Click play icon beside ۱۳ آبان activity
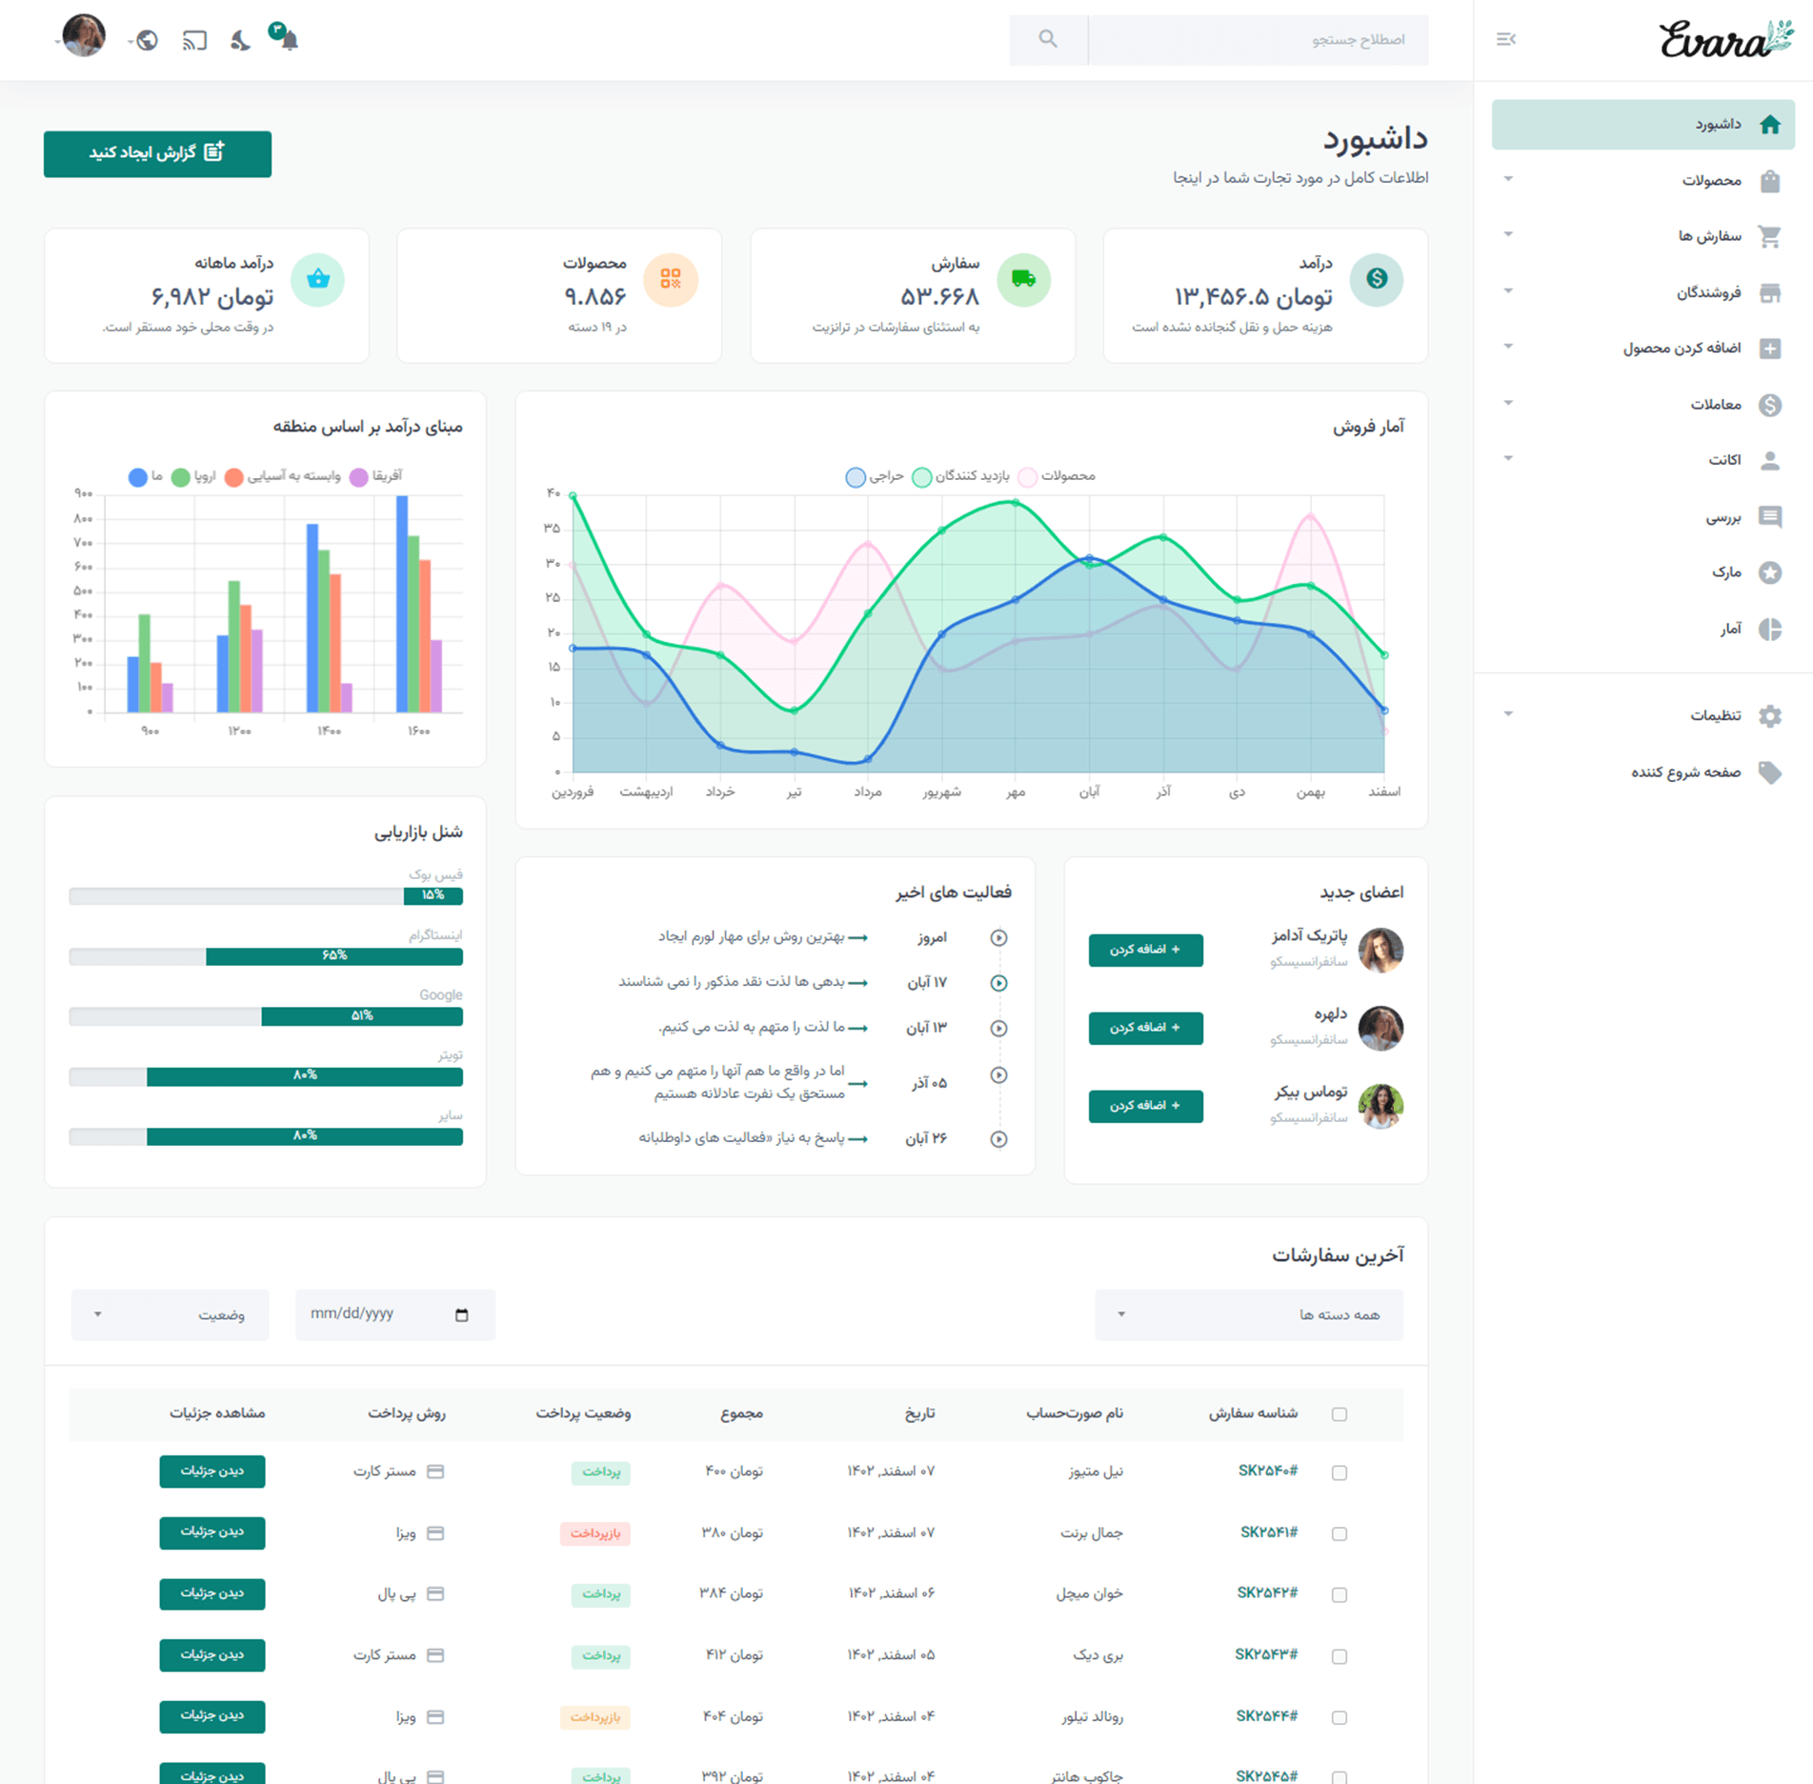Image resolution: width=1813 pixels, height=1784 pixels. [x=998, y=1029]
